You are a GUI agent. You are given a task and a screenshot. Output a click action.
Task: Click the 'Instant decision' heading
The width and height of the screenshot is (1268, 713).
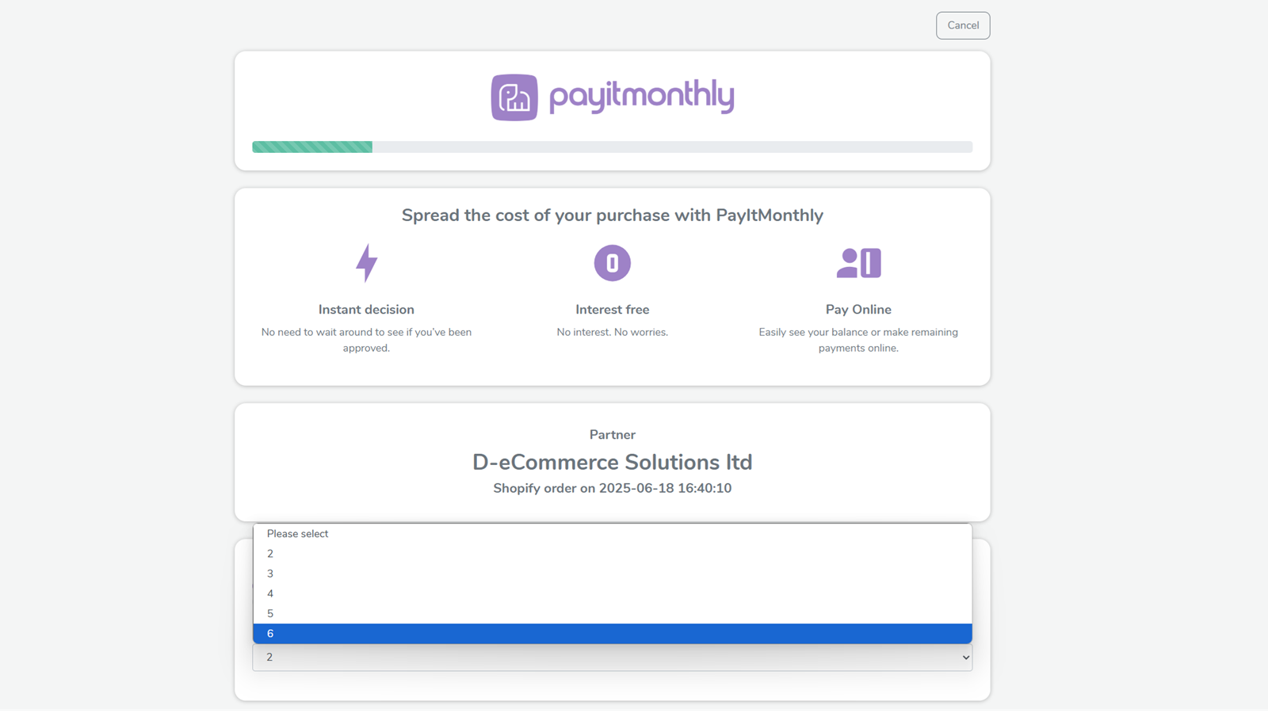click(x=366, y=310)
